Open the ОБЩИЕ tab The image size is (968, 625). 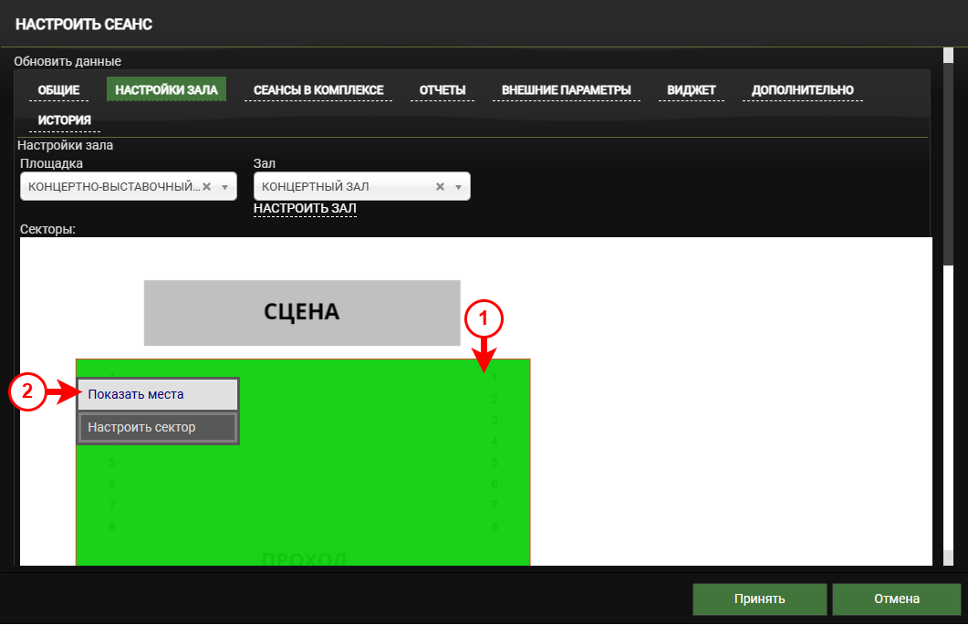(58, 90)
